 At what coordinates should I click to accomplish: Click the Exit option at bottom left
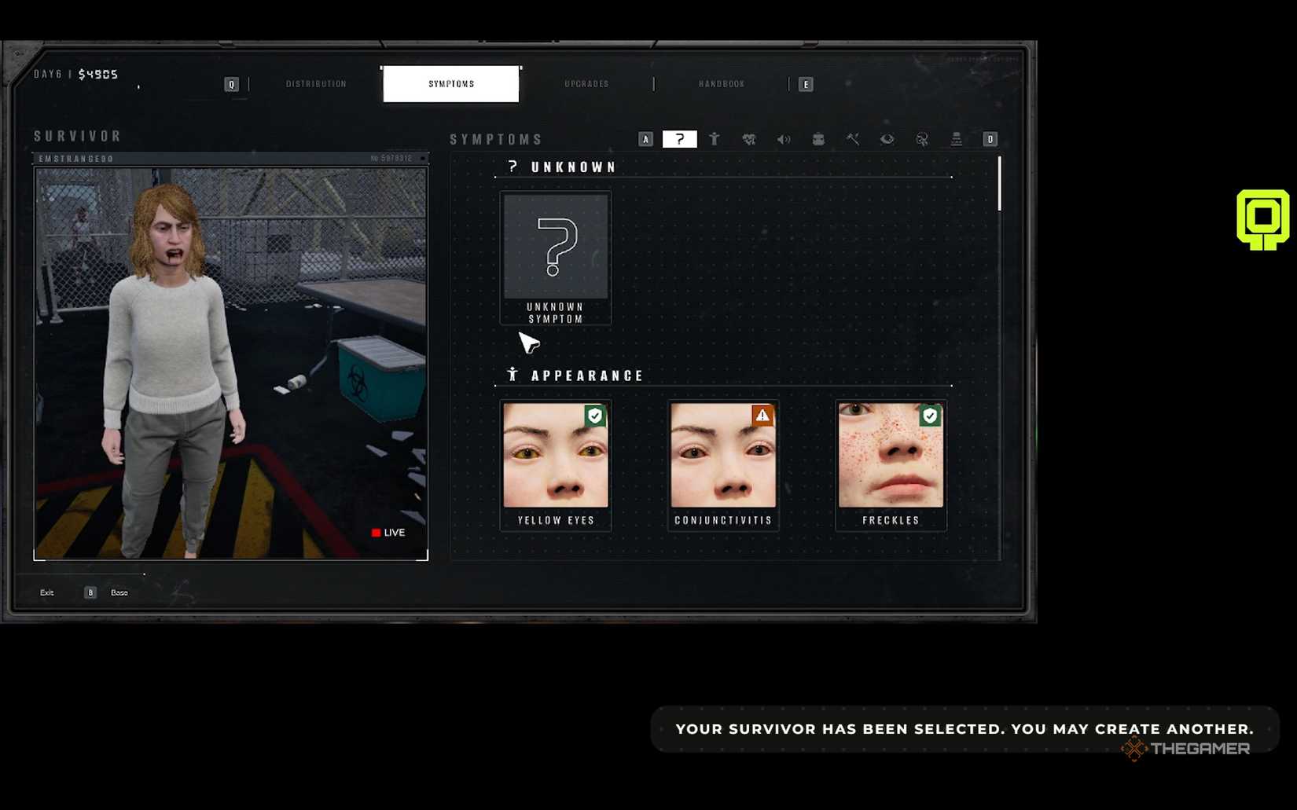46,592
